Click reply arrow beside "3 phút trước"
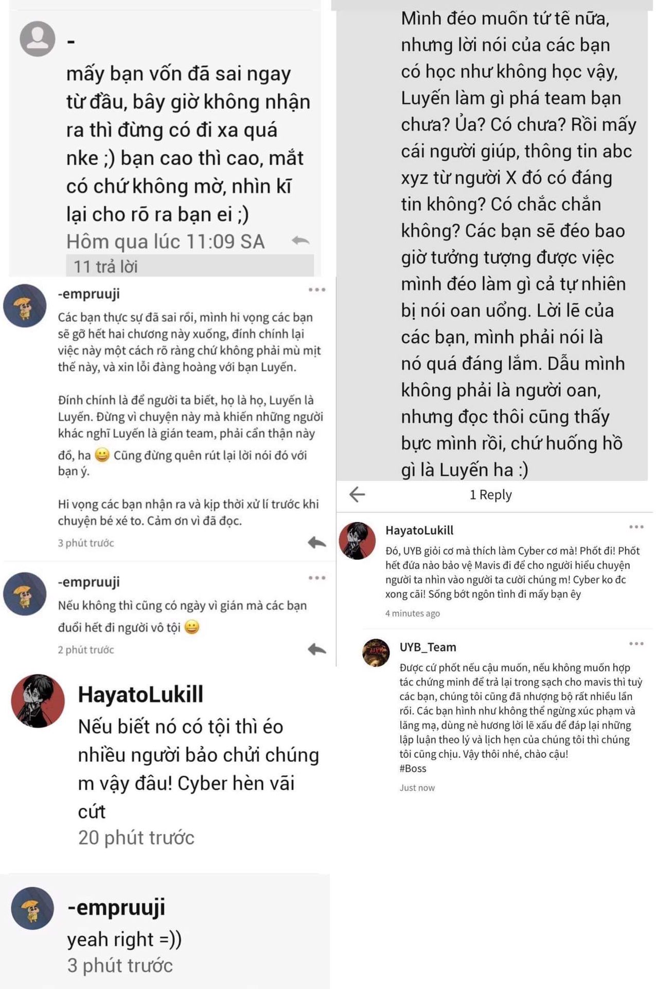Viewport: 656px width, 989px height. point(317,542)
